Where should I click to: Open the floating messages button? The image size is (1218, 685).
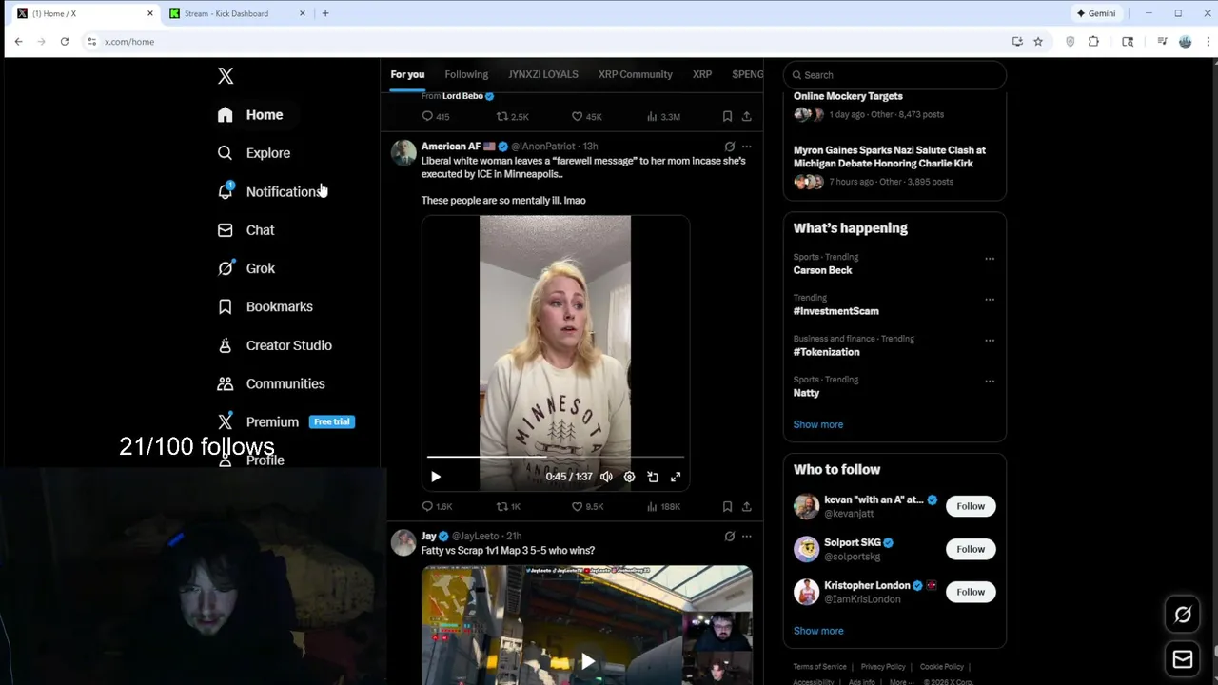pyautogui.click(x=1183, y=659)
